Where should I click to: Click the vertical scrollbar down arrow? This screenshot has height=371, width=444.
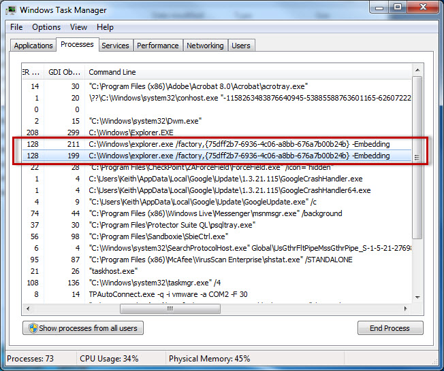(x=417, y=298)
